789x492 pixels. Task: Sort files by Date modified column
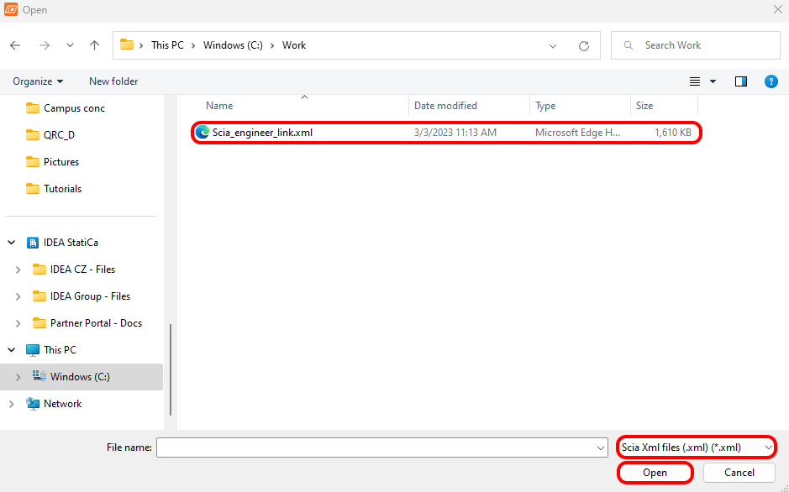445,106
